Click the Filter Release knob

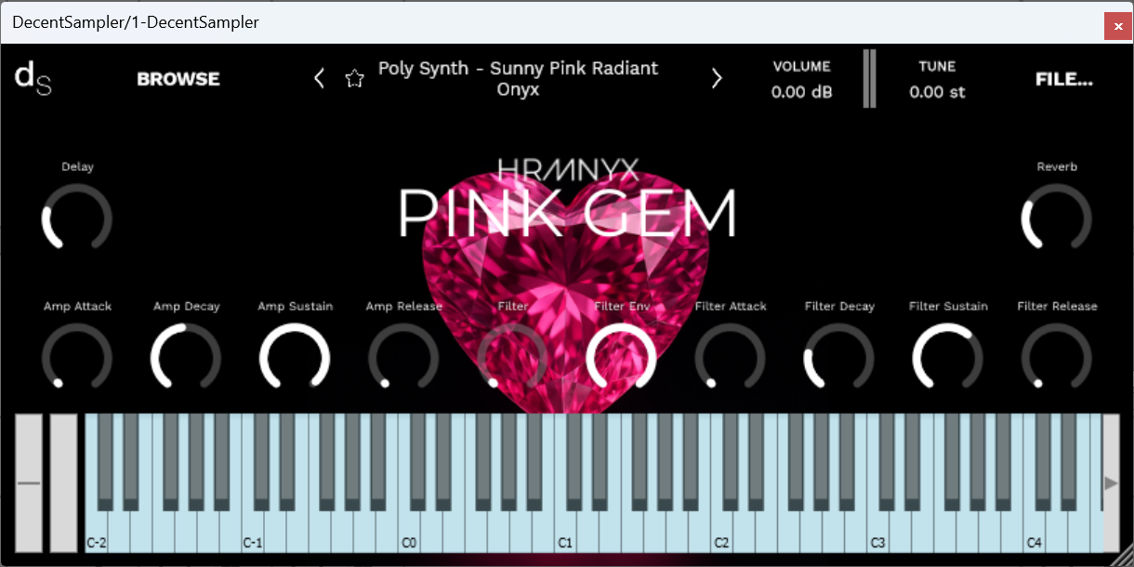pos(1056,359)
